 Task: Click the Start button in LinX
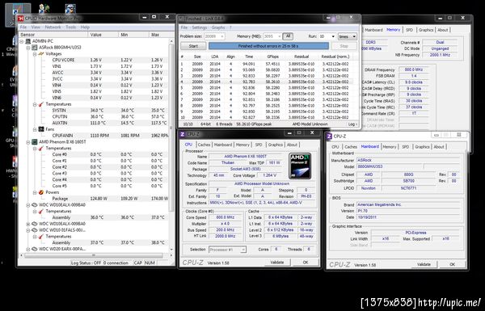[193, 46]
